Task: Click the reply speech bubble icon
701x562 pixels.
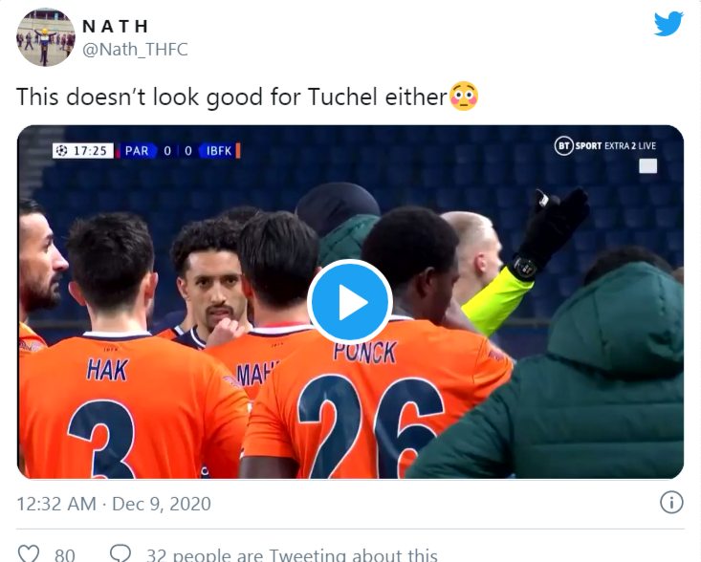Action: 120,553
